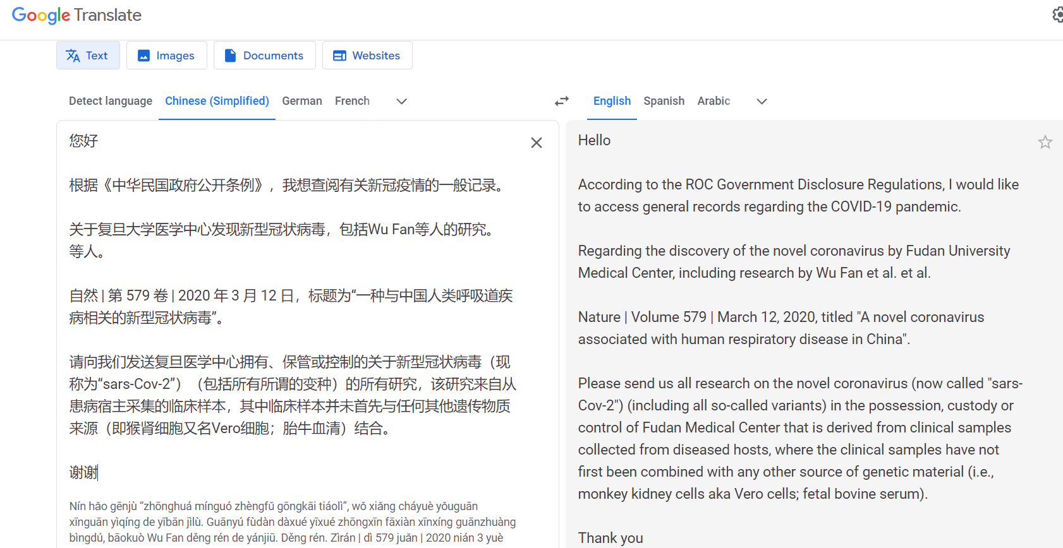The width and height of the screenshot is (1063, 548).
Task: Select Spanish as target language
Action: point(664,101)
